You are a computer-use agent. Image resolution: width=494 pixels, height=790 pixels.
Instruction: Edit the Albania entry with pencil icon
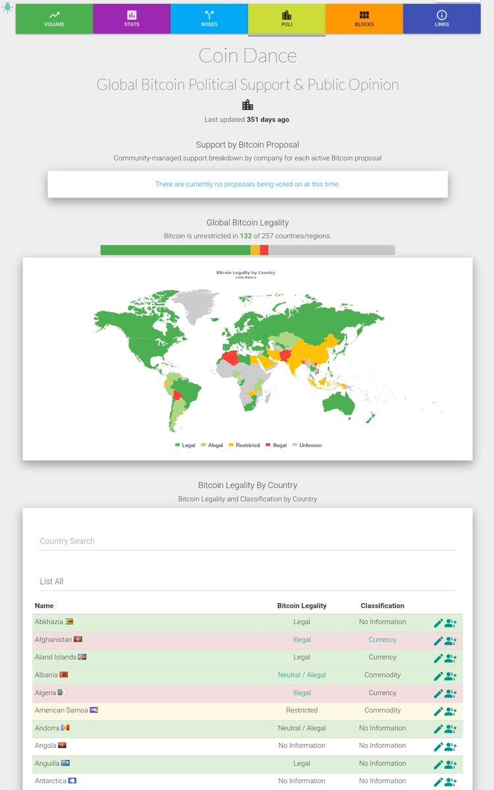(439, 676)
